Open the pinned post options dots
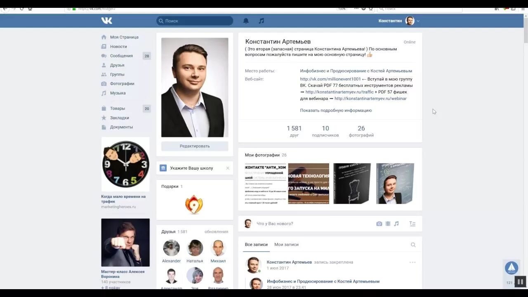Viewport: 528px width, 297px height. pos(412,262)
